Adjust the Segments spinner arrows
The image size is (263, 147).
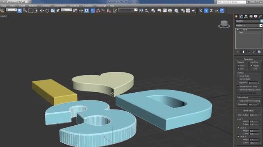point(259,82)
